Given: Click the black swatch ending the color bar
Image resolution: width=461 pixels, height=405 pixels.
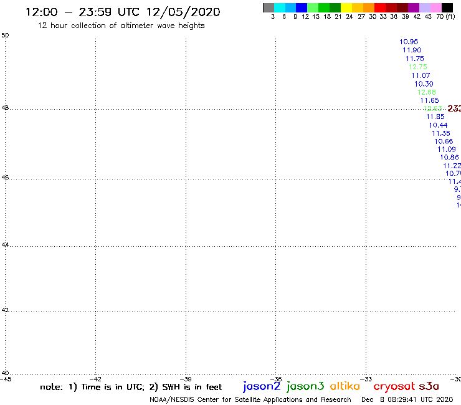Looking at the screenshot, I should tap(447, 7).
